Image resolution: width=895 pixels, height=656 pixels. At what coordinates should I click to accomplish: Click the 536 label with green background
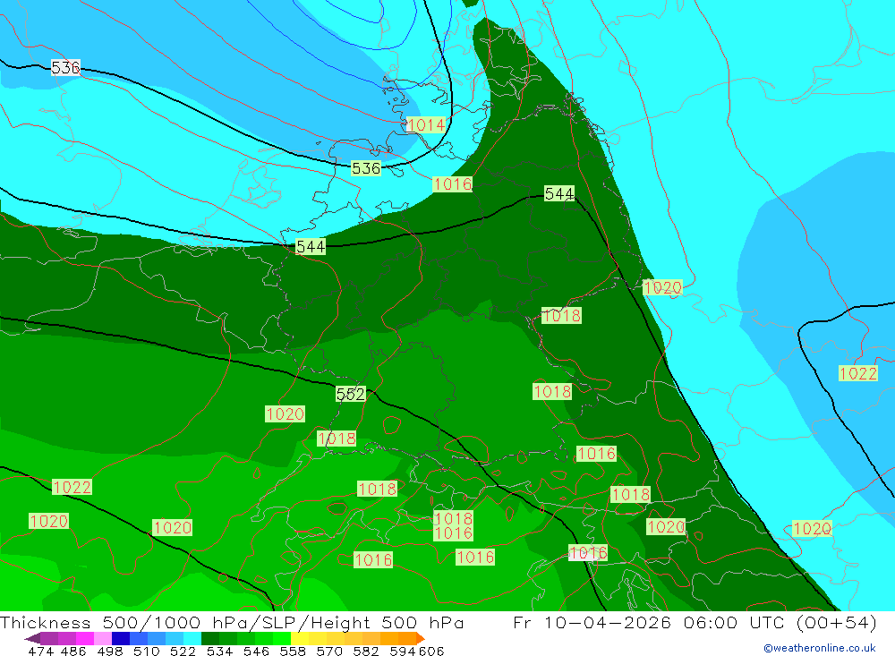coord(366,168)
